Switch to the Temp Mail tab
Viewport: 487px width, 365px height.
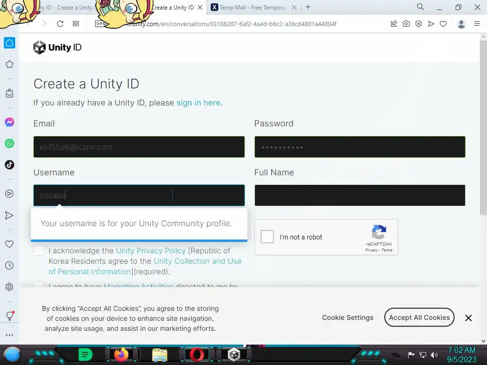[x=253, y=8]
